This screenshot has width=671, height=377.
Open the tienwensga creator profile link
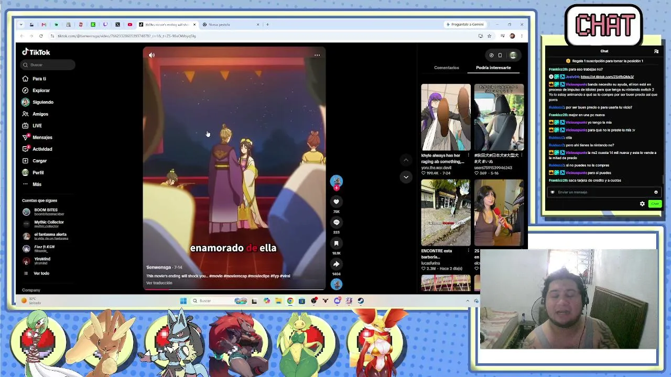coord(158,267)
